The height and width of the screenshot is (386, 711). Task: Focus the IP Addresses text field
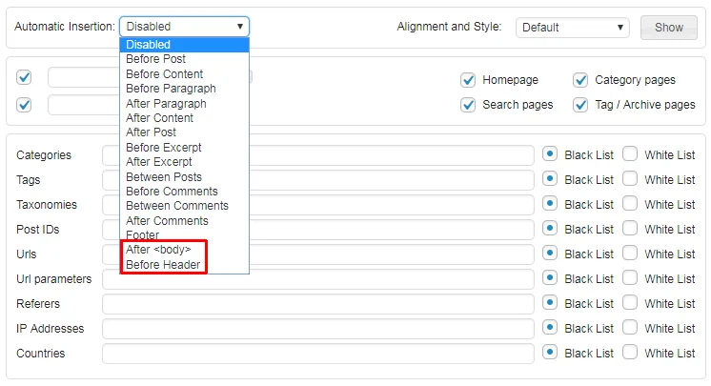[318, 329]
